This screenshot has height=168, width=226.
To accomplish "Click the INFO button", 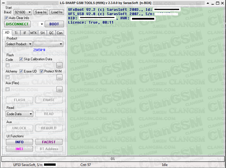I will (20, 142).
